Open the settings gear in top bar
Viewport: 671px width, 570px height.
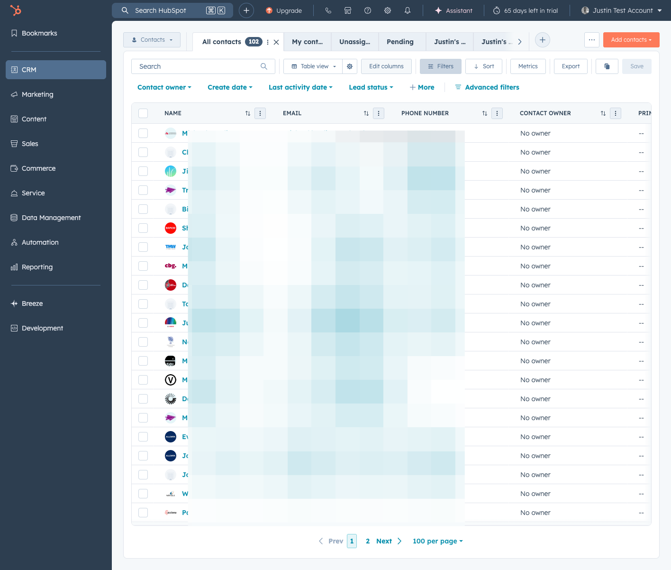(388, 10)
